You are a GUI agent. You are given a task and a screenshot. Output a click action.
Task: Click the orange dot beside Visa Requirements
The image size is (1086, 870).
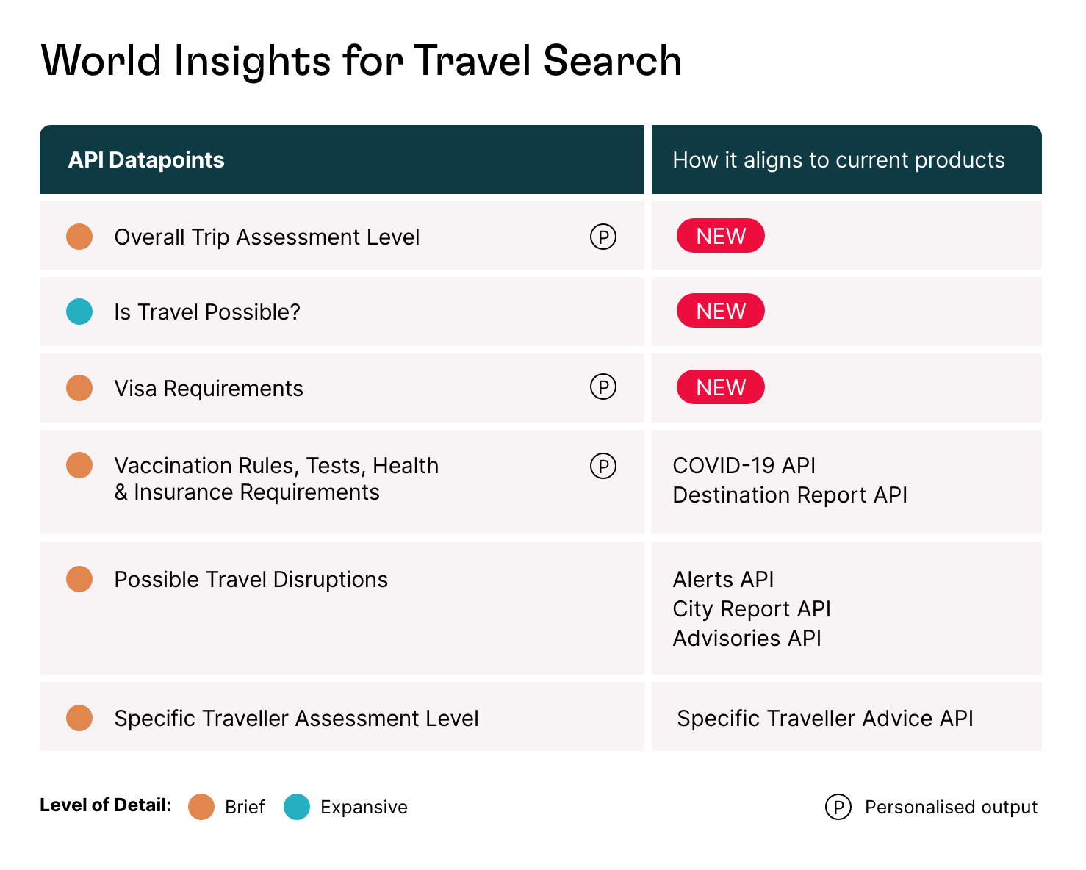(79, 388)
